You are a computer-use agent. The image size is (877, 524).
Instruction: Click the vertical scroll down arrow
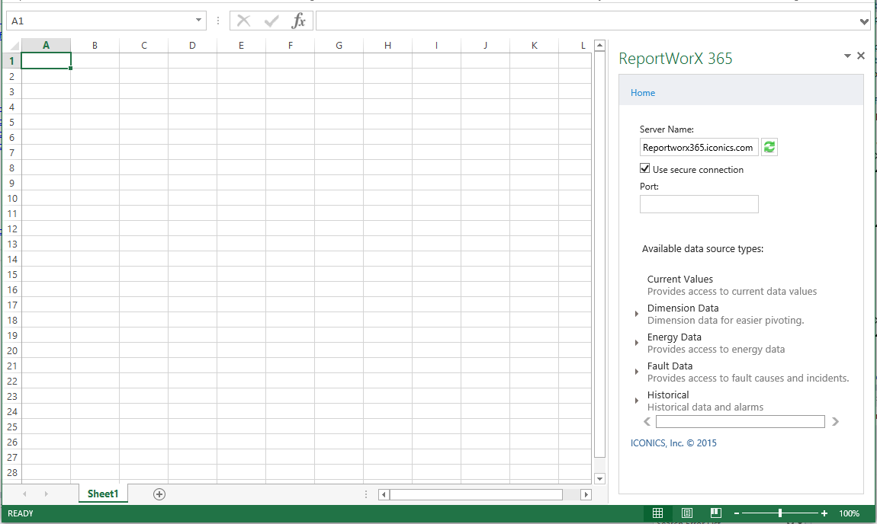[x=599, y=479]
